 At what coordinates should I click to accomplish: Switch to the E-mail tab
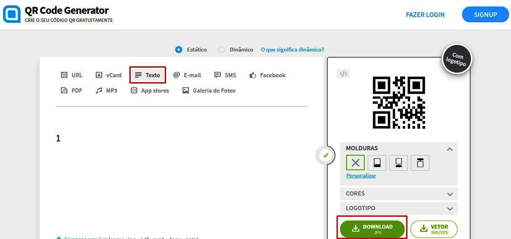(187, 75)
